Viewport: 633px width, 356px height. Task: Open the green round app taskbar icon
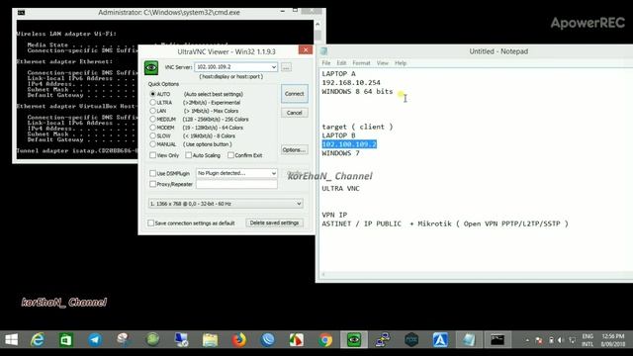tap(152, 340)
